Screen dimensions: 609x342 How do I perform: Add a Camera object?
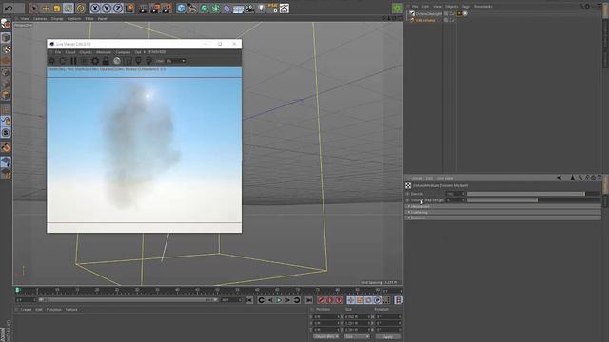tap(249, 9)
